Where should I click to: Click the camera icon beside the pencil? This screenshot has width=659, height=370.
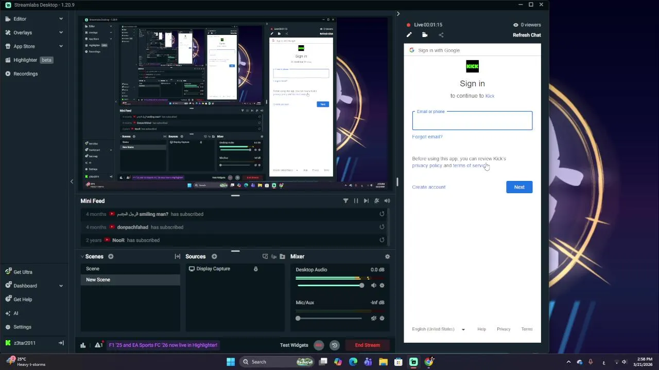(x=425, y=35)
